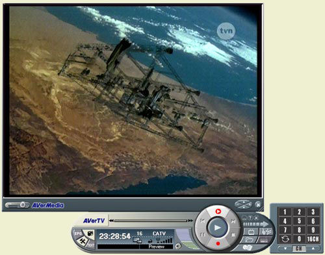Viewport: 325px width, 255px height.
Task: Stop playback with the square button
Action: click(x=233, y=235)
